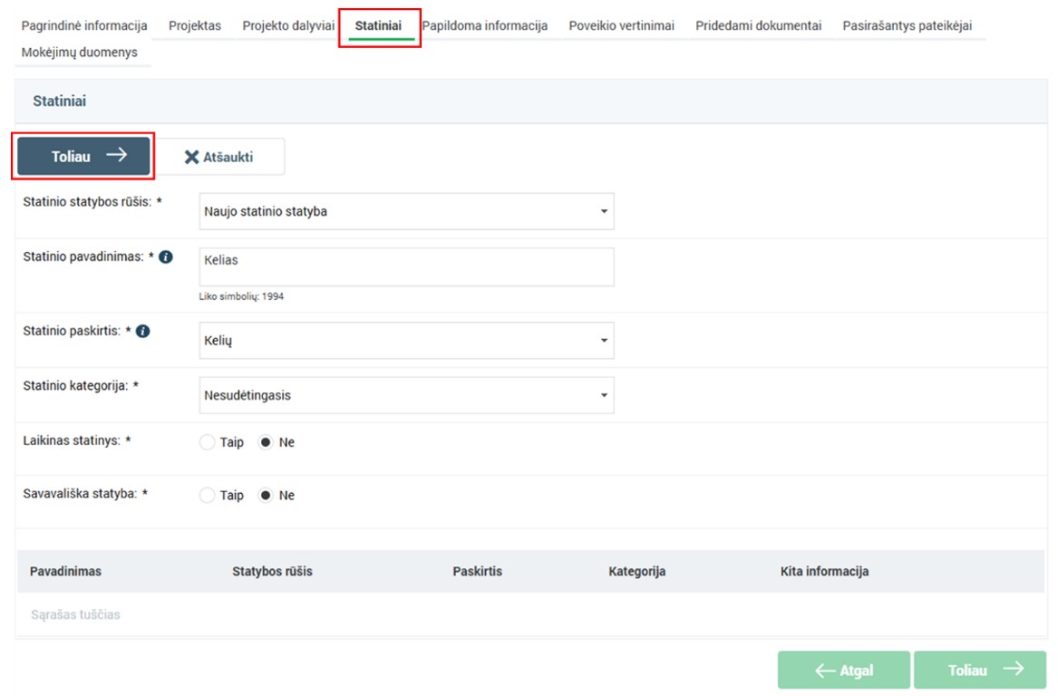Open Pridedami dokumentai tab
The width and height of the screenshot is (1058, 696).
pyautogui.click(x=758, y=25)
